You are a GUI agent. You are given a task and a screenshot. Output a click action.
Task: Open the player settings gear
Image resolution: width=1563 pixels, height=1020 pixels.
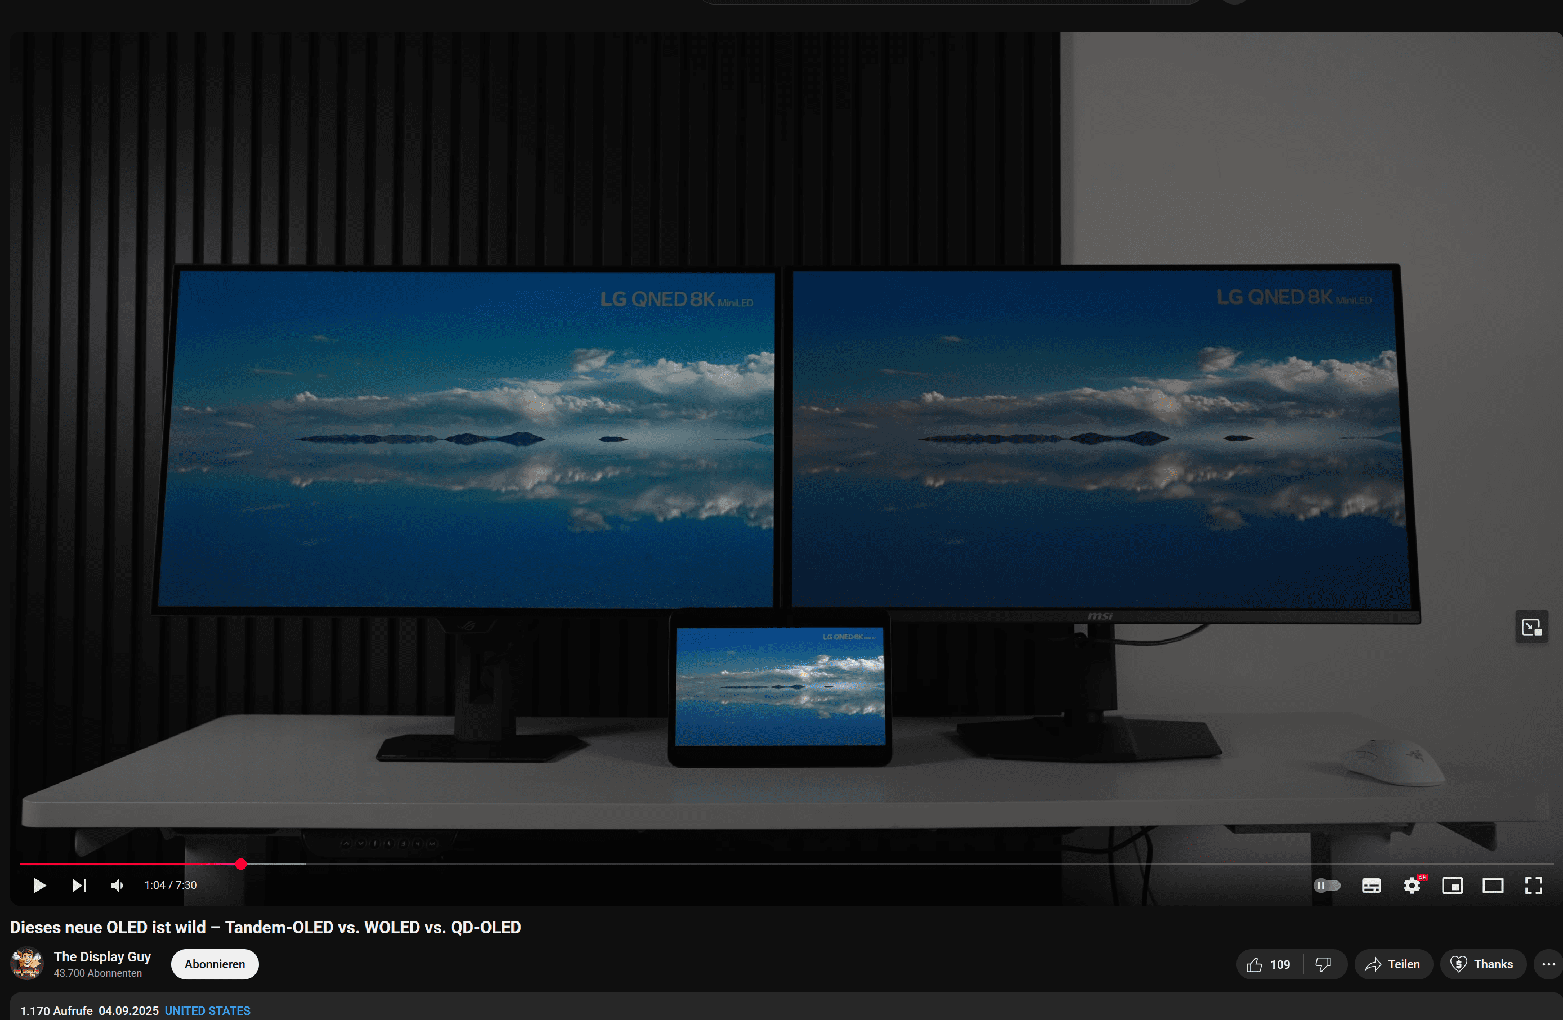(x=1412, y=885)
